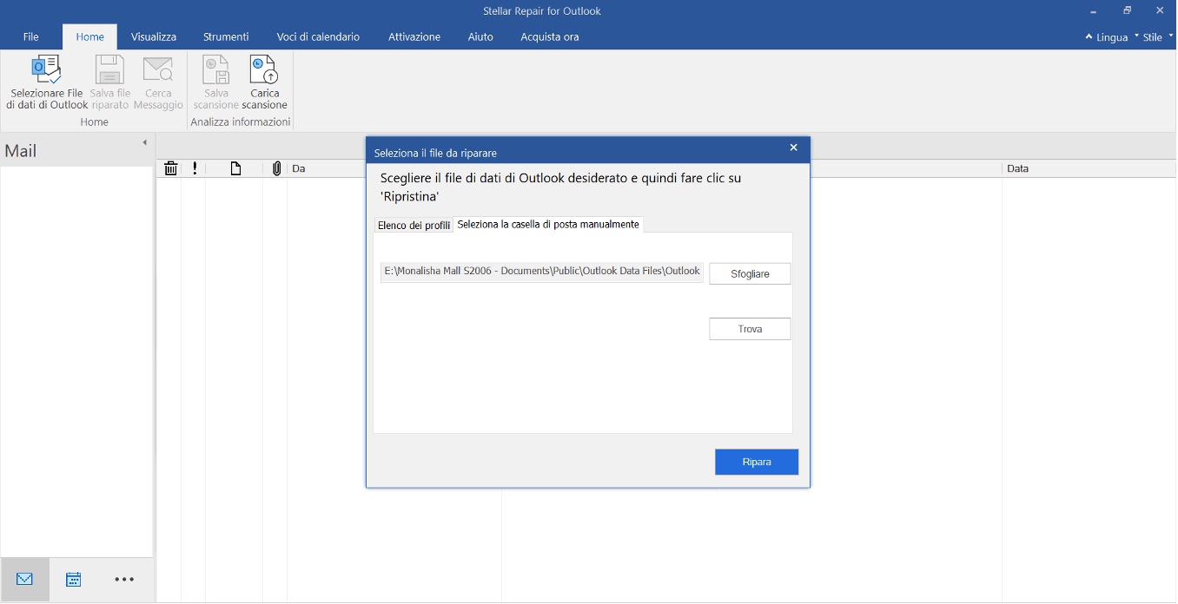Image resolution: width=1178 pixels, height=604 pixels.
Task: Open the Voci di calendario tab
Action: tap(318, 36)
